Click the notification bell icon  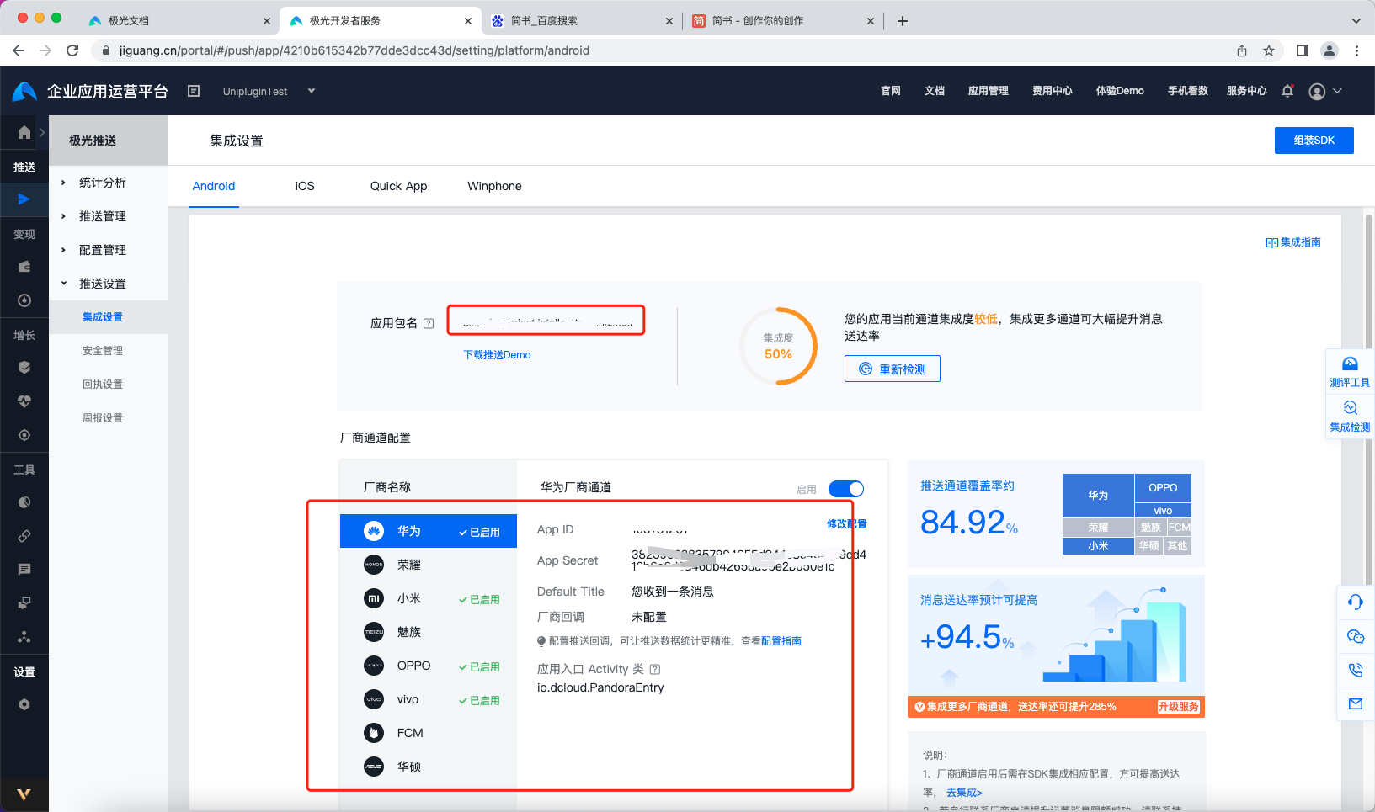click(1287, 91)
